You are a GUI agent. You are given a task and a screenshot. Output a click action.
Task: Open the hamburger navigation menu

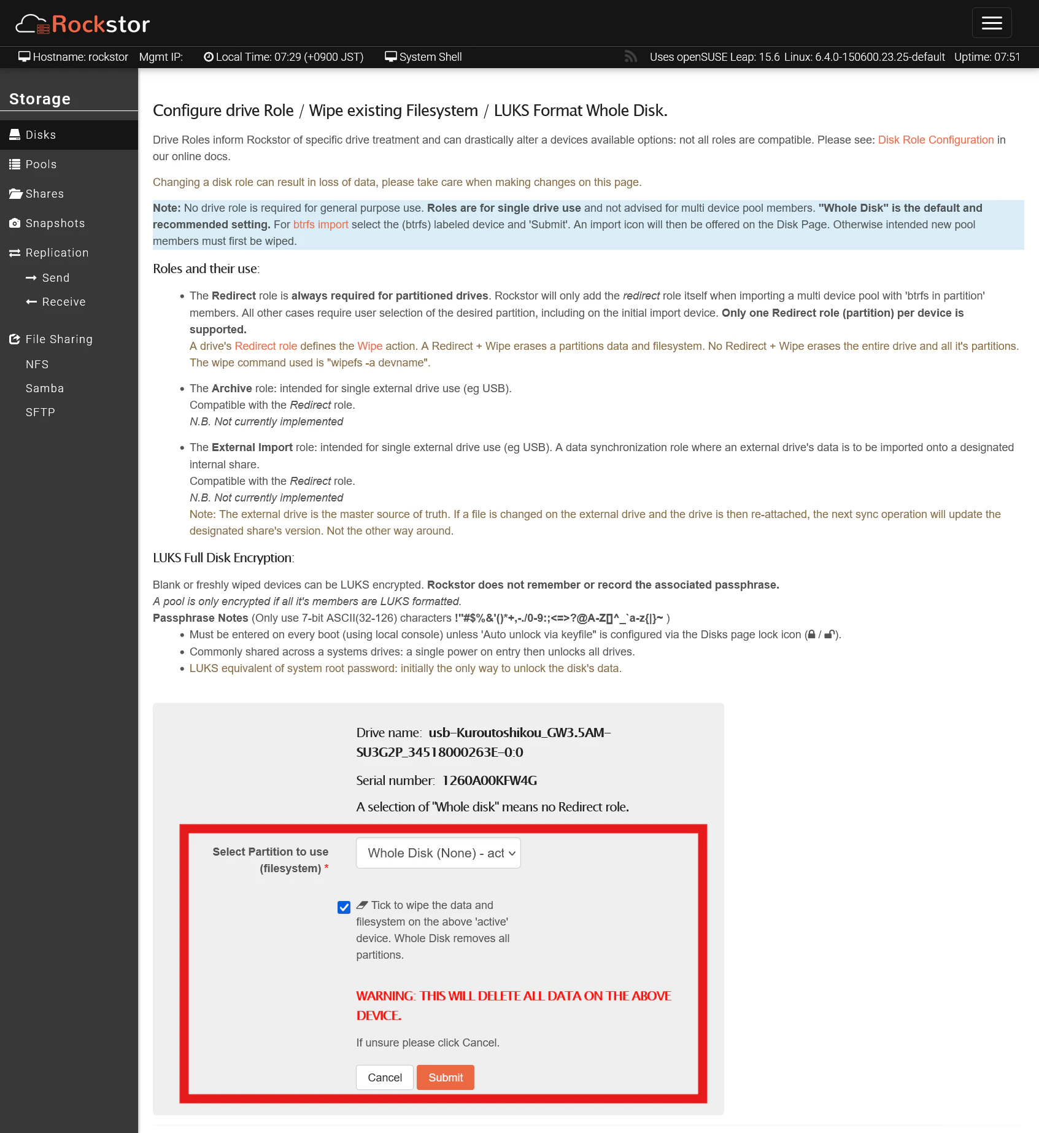coord(992,23)
